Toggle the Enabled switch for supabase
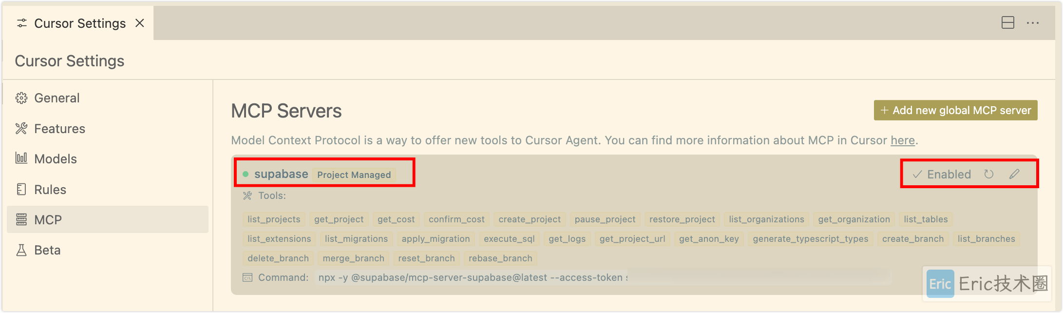This screenshot has height=313, width=1063. (x=942, y=174)
